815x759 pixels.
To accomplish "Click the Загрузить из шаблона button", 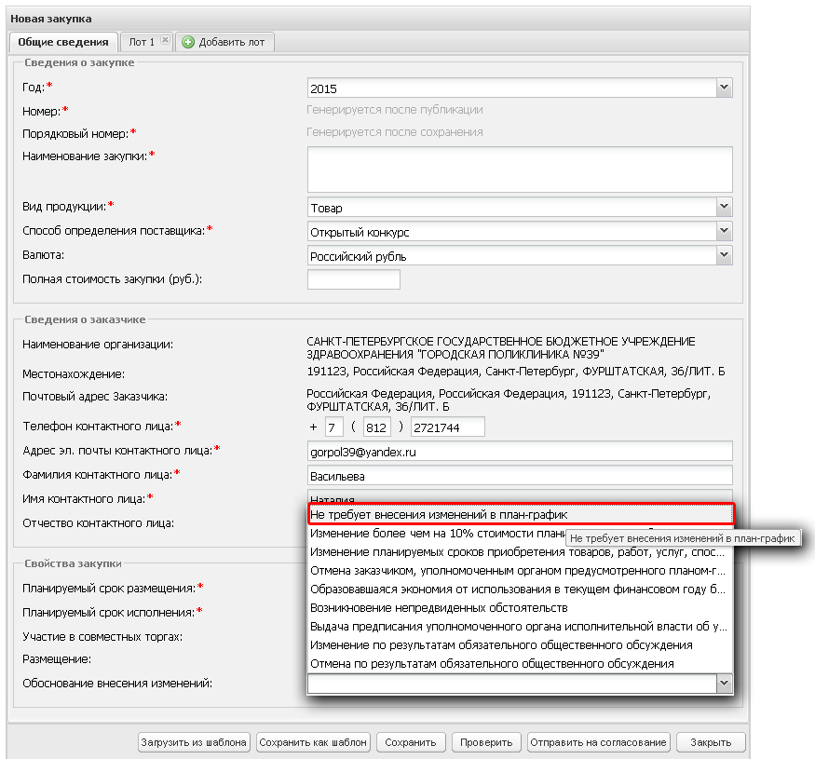I will [x=194, y=742].
